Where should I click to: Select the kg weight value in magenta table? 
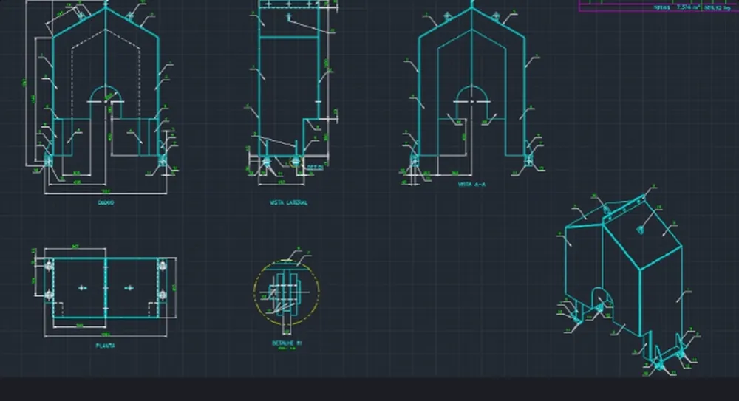(x=718, y=7)
